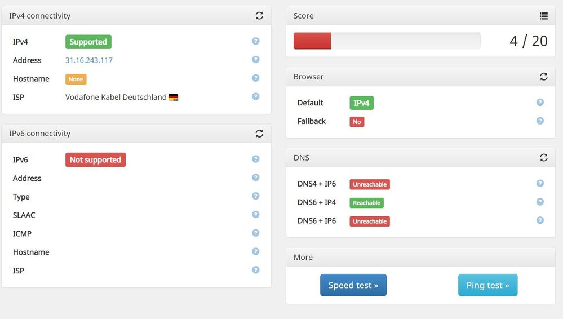The height and width of the screenshot is (319, 563).
Task: Refresh the DNS panel
Action: (x=544, y=158)
